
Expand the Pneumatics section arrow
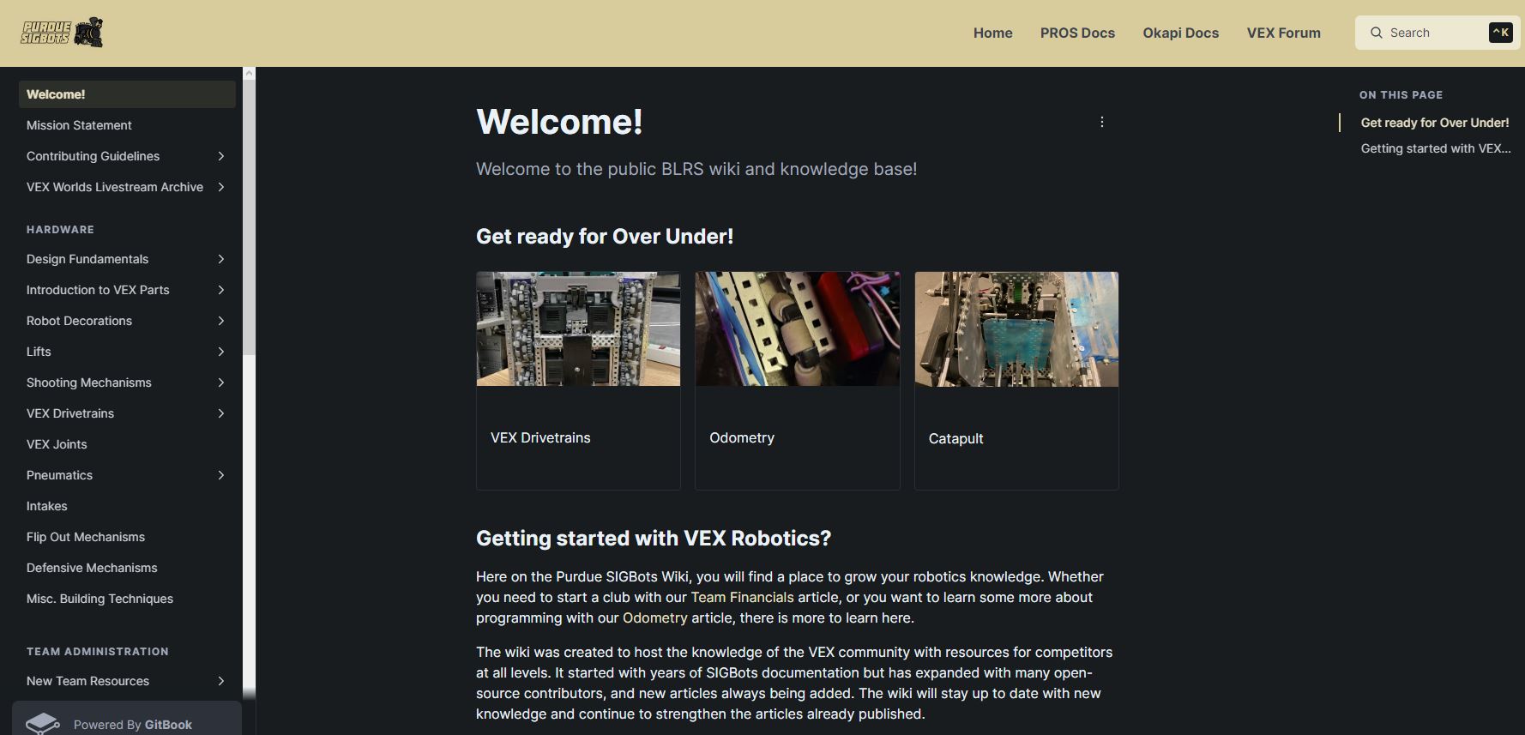[x=221, y=475]
